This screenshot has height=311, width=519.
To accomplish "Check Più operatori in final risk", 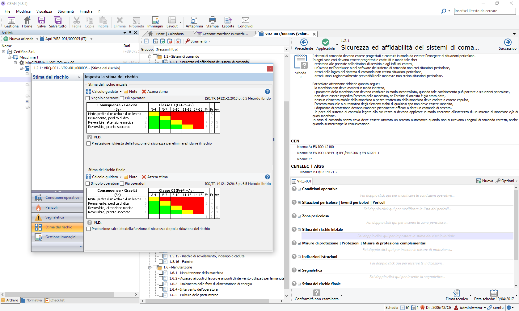I will click(122, 184).
